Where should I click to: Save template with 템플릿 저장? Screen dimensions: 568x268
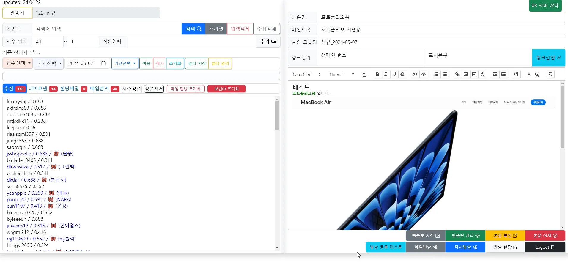point(425,236)
